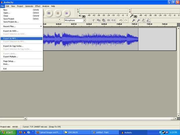Click the Redo arrow icon
Screen dimensions: 180x135
[x=126, y=20]
